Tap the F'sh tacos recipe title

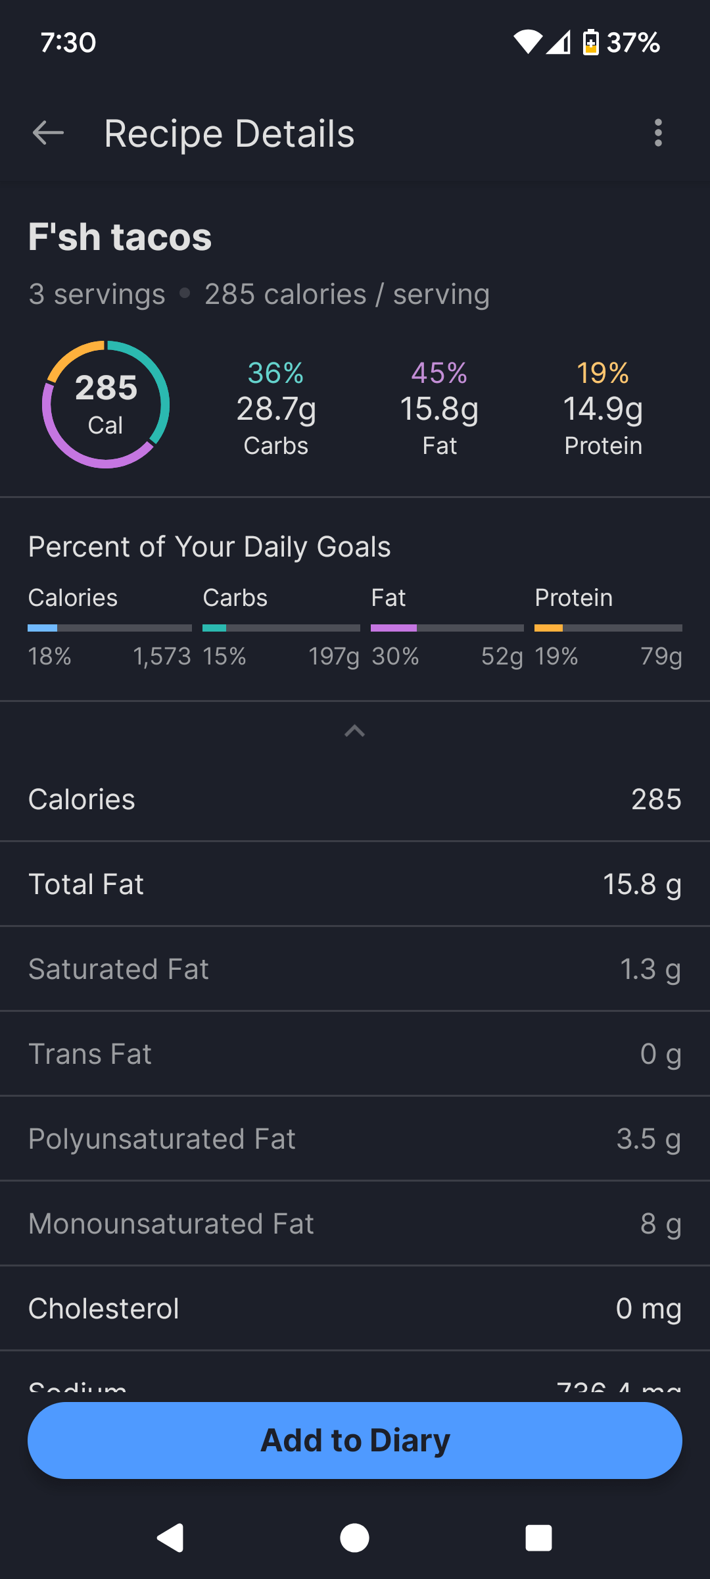120,237
